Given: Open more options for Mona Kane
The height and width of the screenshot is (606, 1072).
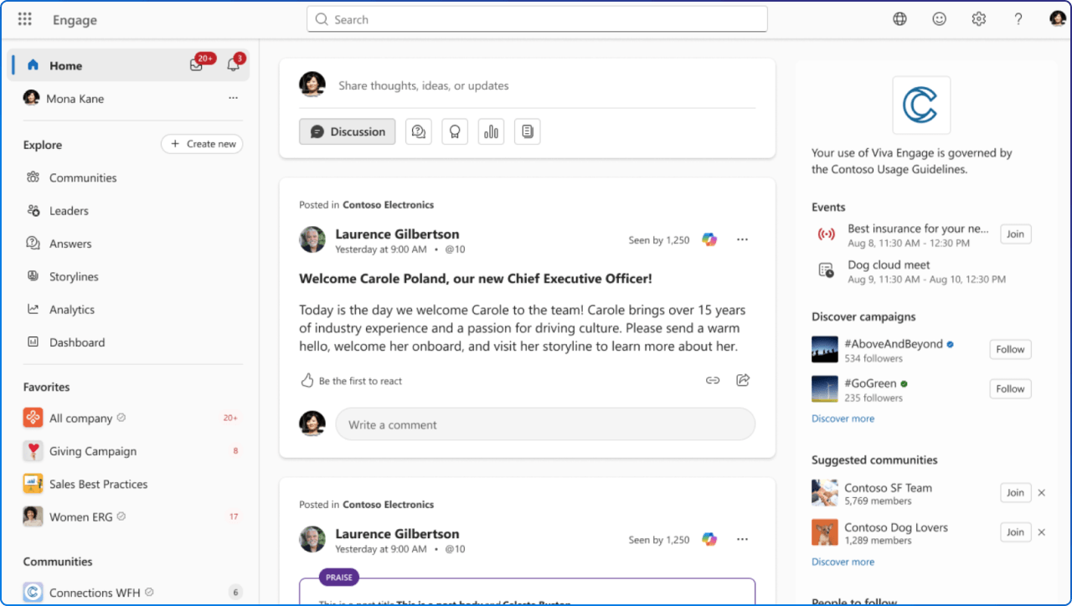Looking at the screenshot, I should (x=234, y=99).
